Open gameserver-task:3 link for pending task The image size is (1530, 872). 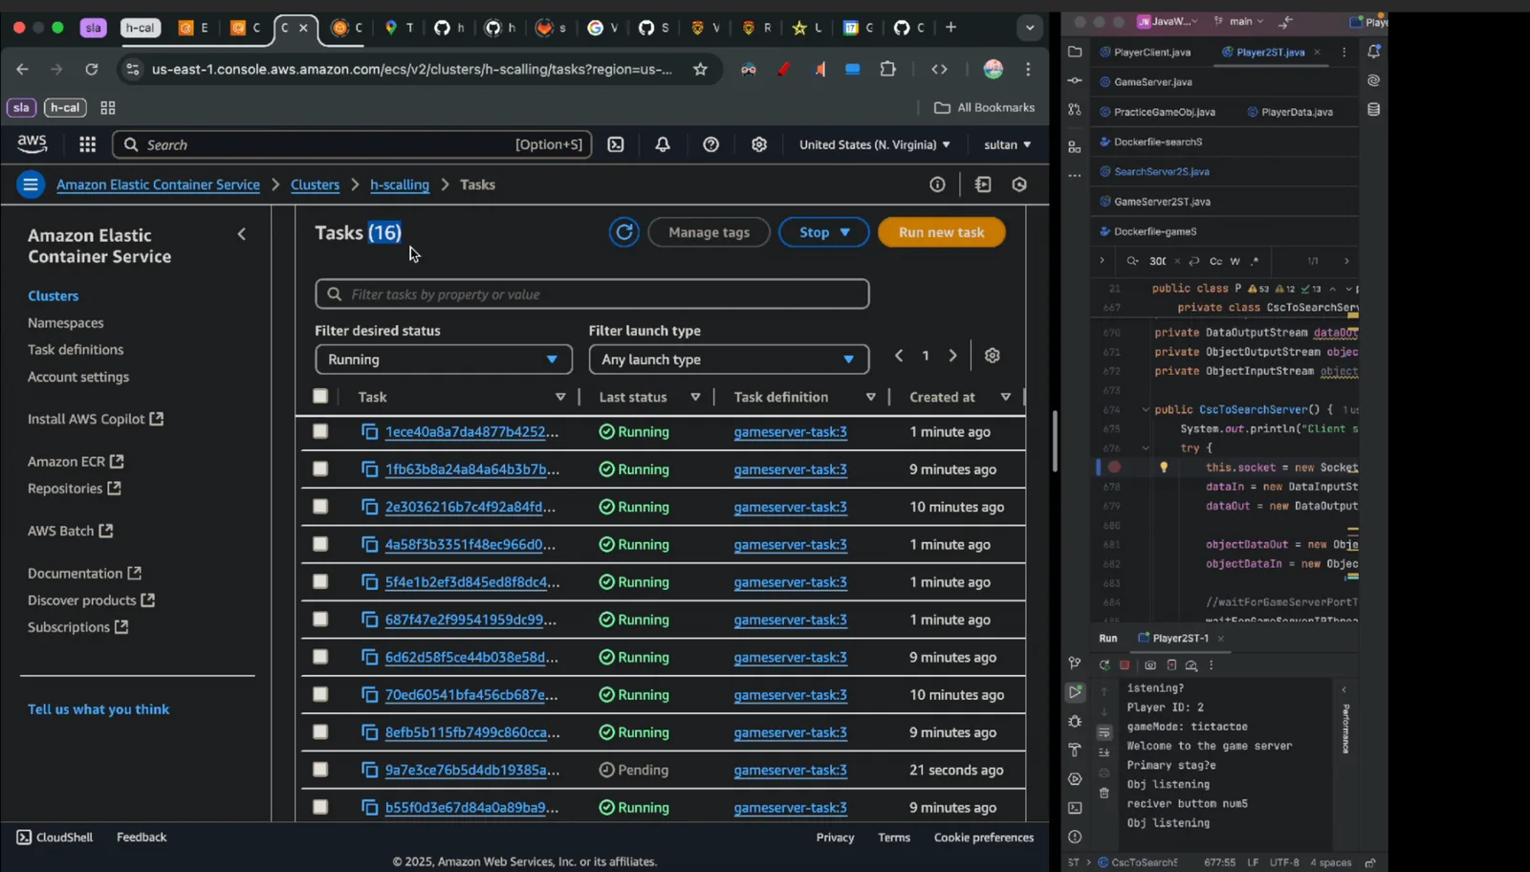pos(791,771)
